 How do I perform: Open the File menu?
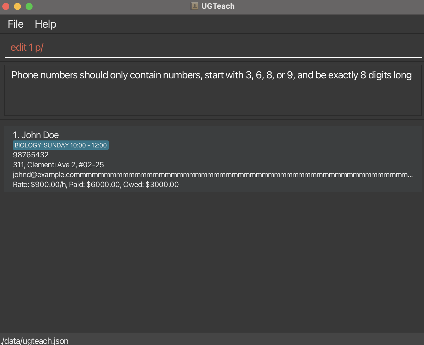click(x=15, y=24)
